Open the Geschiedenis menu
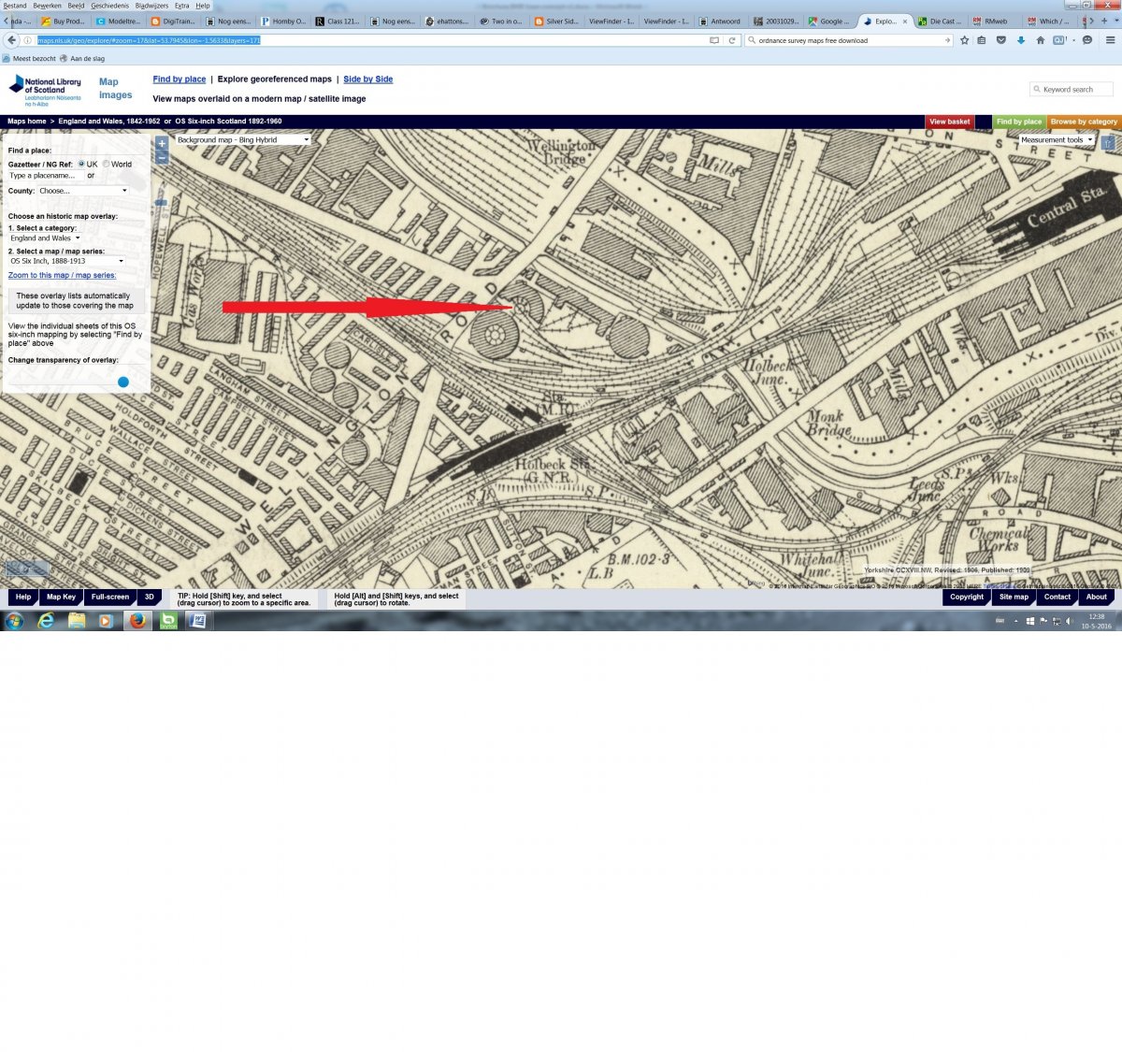This screenshot has height=1052, width=1122. tap(109, 6)
